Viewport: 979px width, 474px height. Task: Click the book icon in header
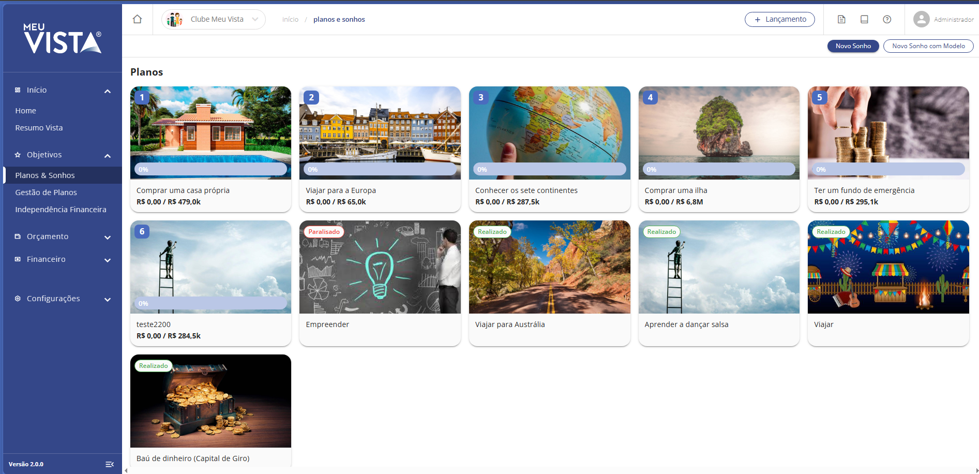(x=864, y=19)
